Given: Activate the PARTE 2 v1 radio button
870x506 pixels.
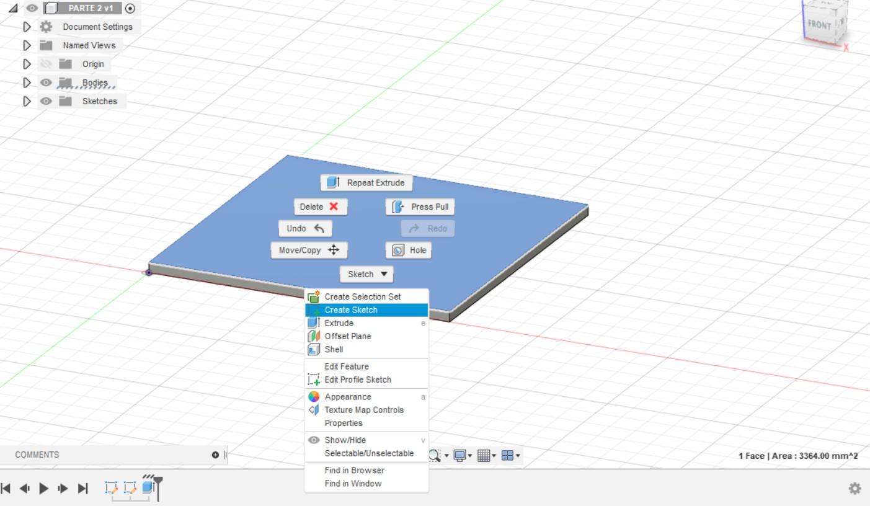Looking at the screenshot, I should [x=130, y=9].
